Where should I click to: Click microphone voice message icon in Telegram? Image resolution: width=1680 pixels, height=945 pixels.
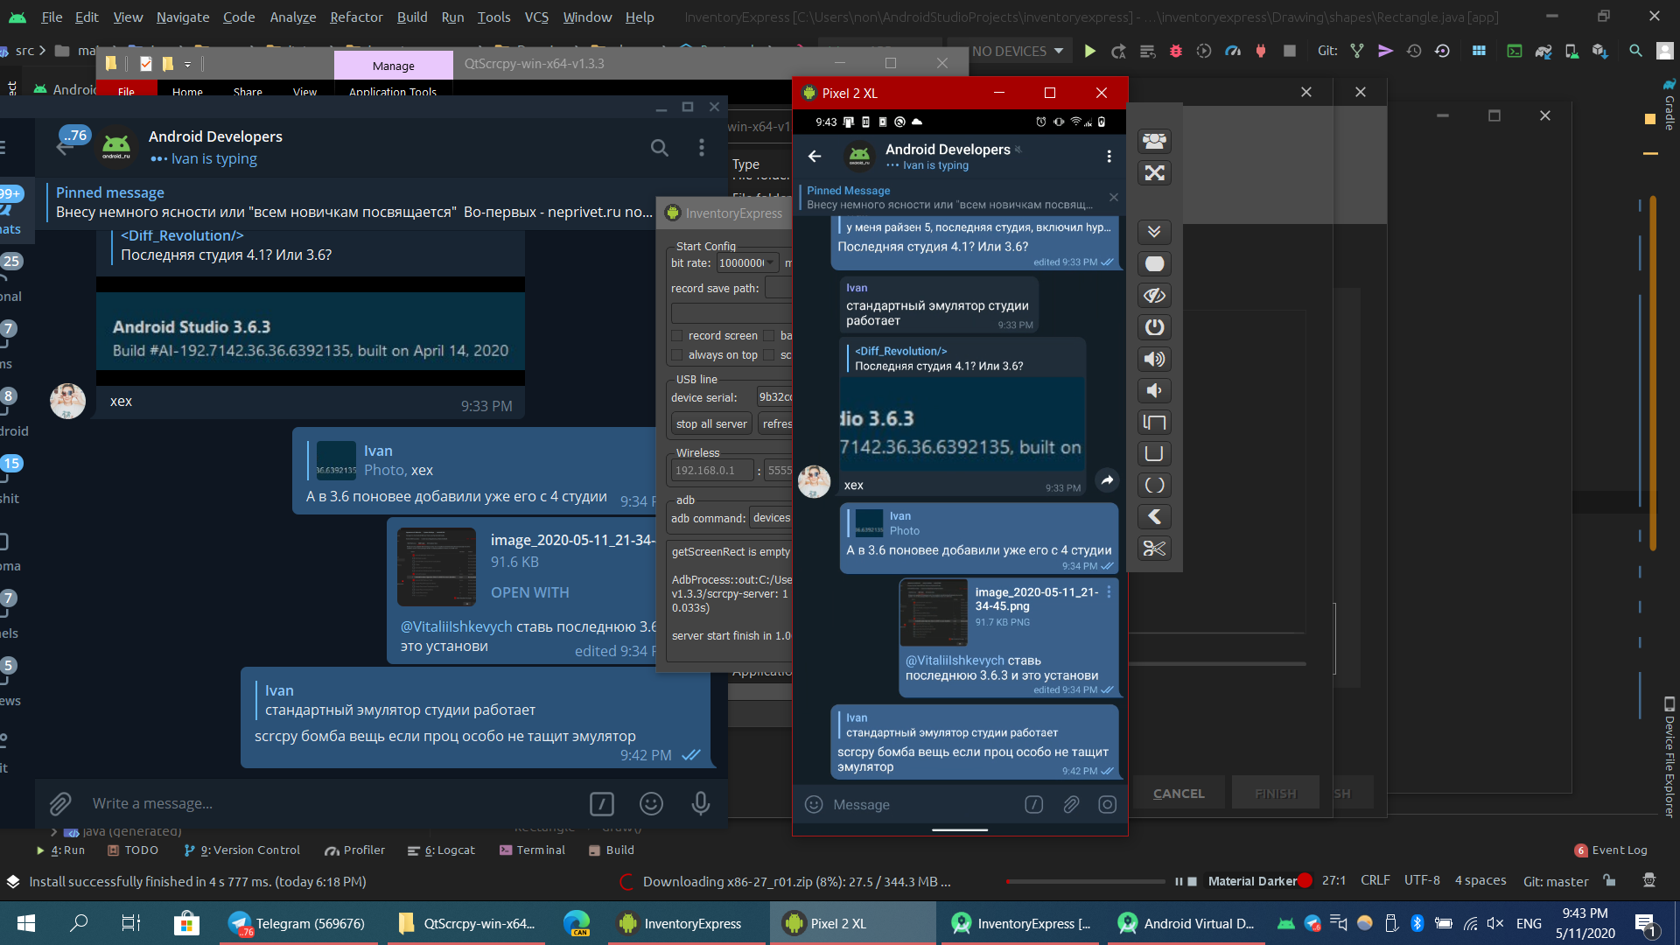[701, 803]
